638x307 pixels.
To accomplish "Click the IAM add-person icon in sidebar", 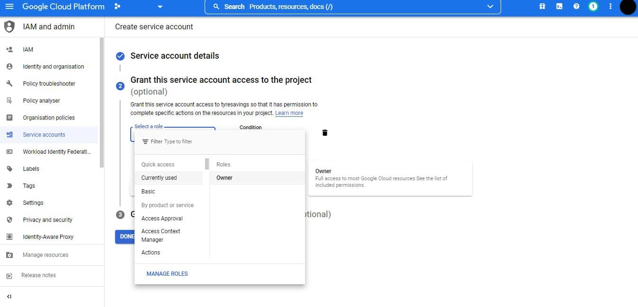I will tap(9, 49).
